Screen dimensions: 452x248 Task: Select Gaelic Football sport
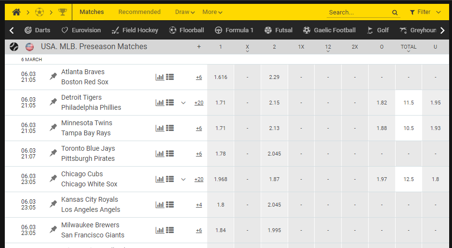pos(329,30)
